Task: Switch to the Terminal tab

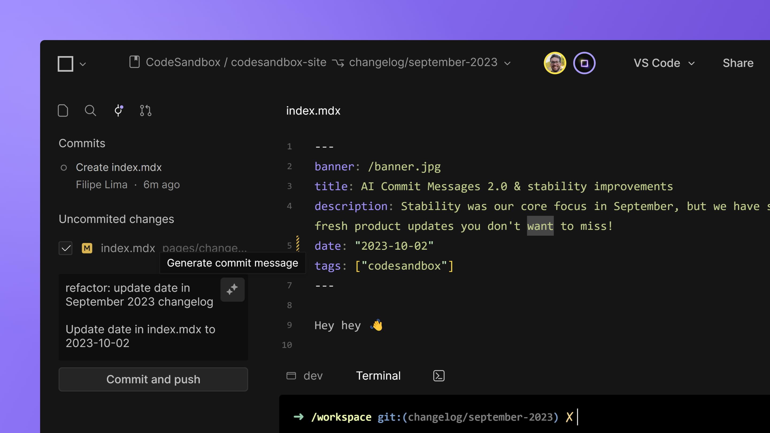Action: tap(378, 376)
